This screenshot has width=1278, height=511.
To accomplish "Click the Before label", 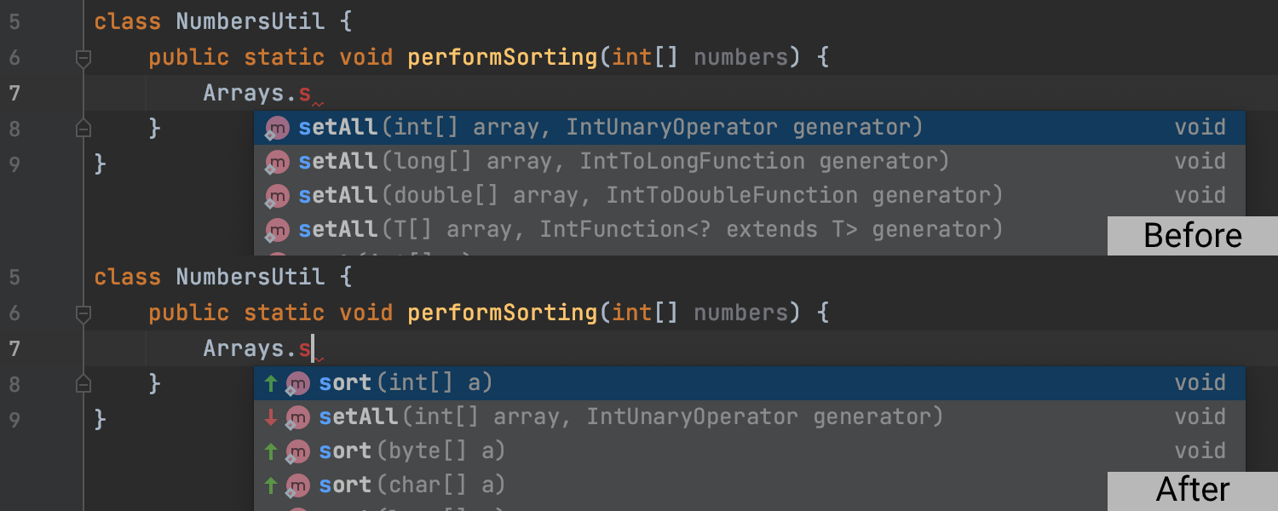I will coord(1193,236).
